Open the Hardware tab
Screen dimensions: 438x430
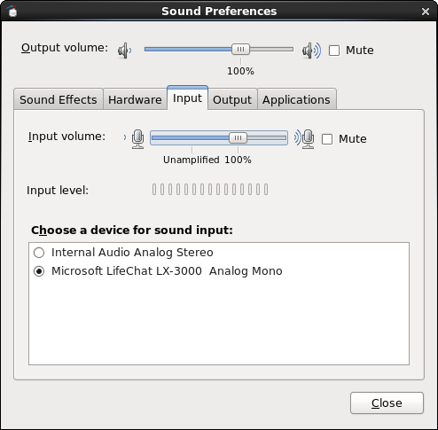click(x=135, y=99)
